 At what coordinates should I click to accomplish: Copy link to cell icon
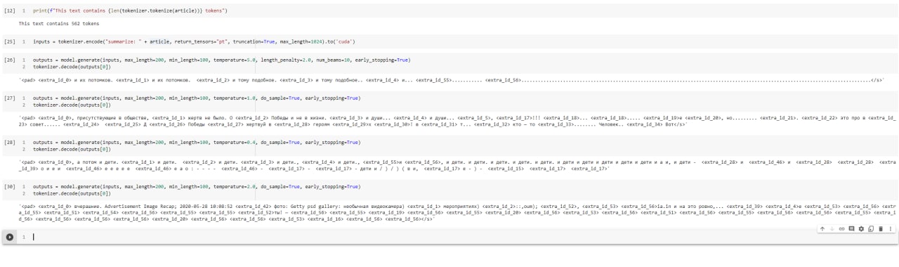[841, 229]
